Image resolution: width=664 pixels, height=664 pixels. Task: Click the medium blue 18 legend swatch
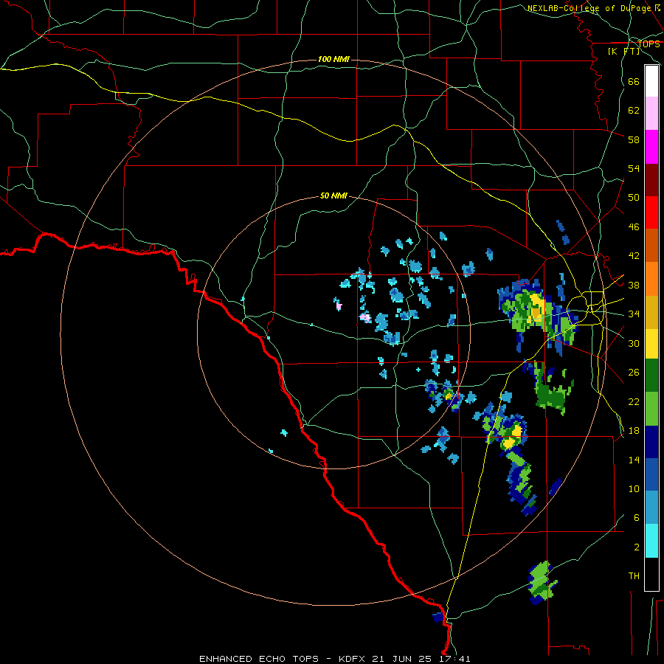click(651, 474)
